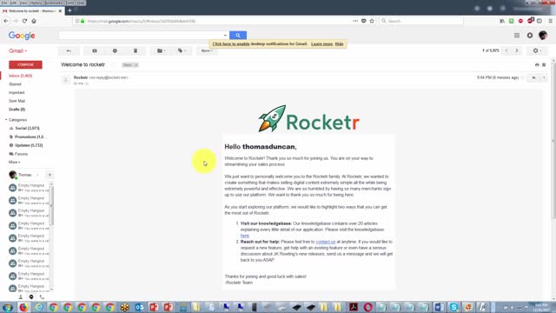This screenshot has width=556, height=313.
Task: Open the Forums category
Action: 21,154
